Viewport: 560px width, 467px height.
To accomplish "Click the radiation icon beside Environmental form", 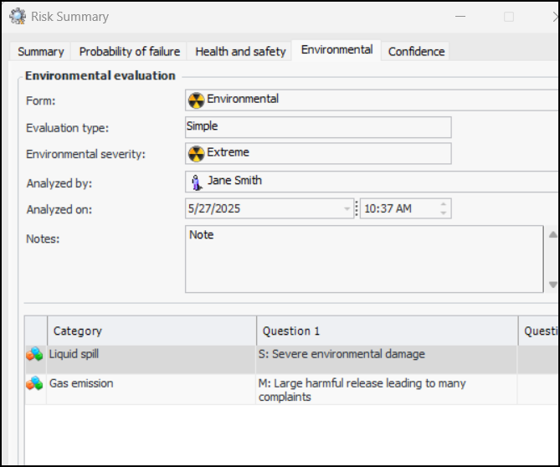I will [x=196, y=100].
